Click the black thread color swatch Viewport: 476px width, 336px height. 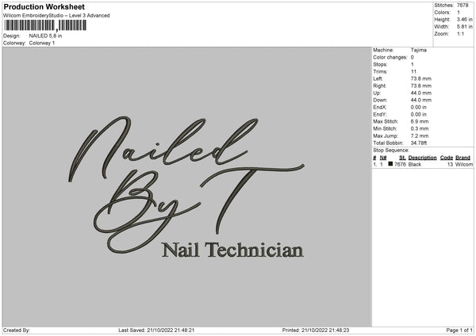coord(390,164)
